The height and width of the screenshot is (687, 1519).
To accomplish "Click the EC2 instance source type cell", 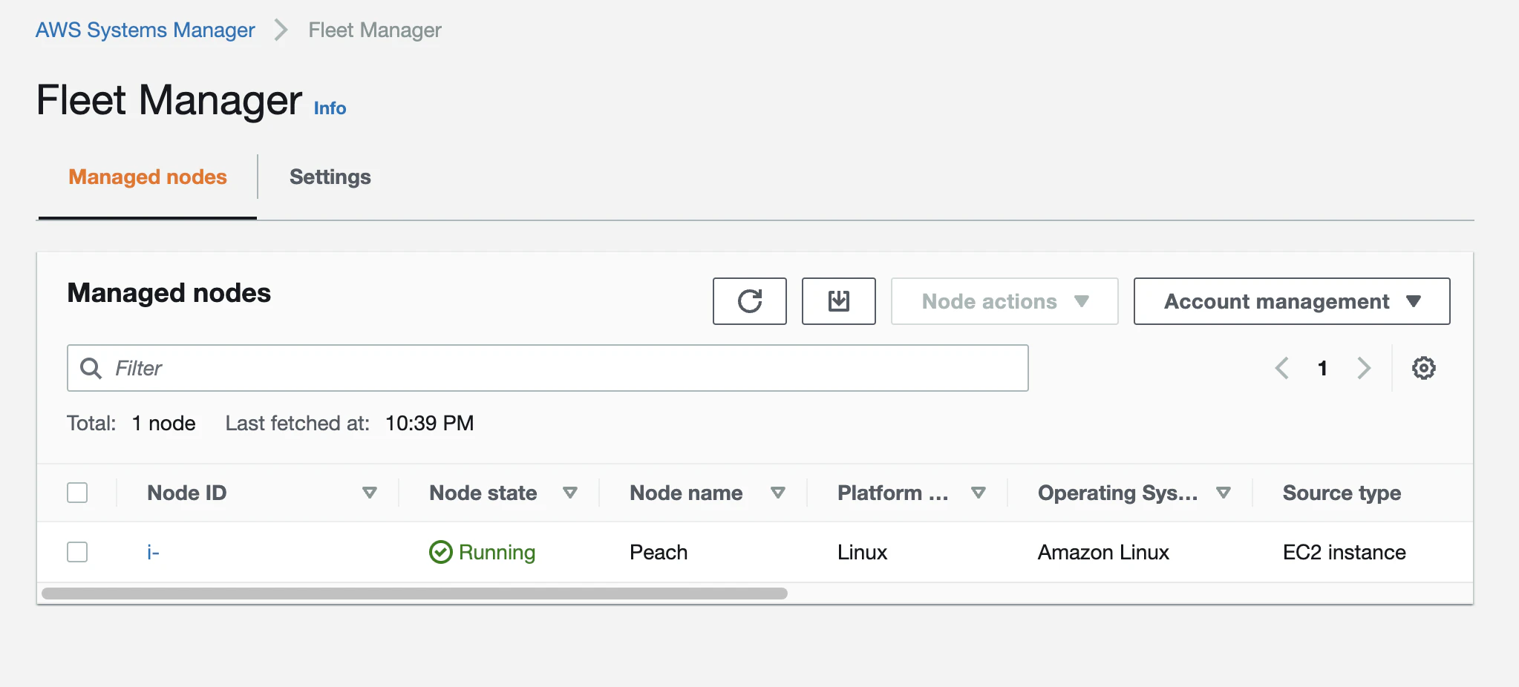I will click(x=1345, y=552).
